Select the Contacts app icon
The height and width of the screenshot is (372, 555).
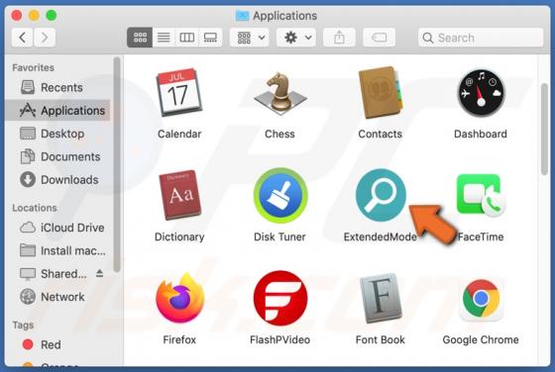point(381,93)
